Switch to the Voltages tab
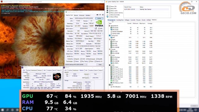The image size is (199, 112). tap(127, 20)
